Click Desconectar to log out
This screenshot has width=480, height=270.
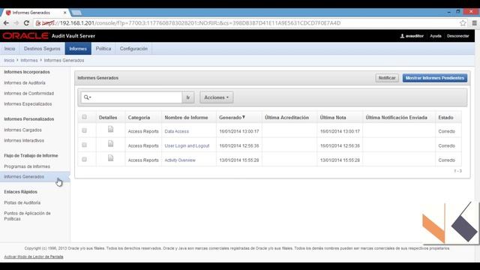(x=458, y=36)
